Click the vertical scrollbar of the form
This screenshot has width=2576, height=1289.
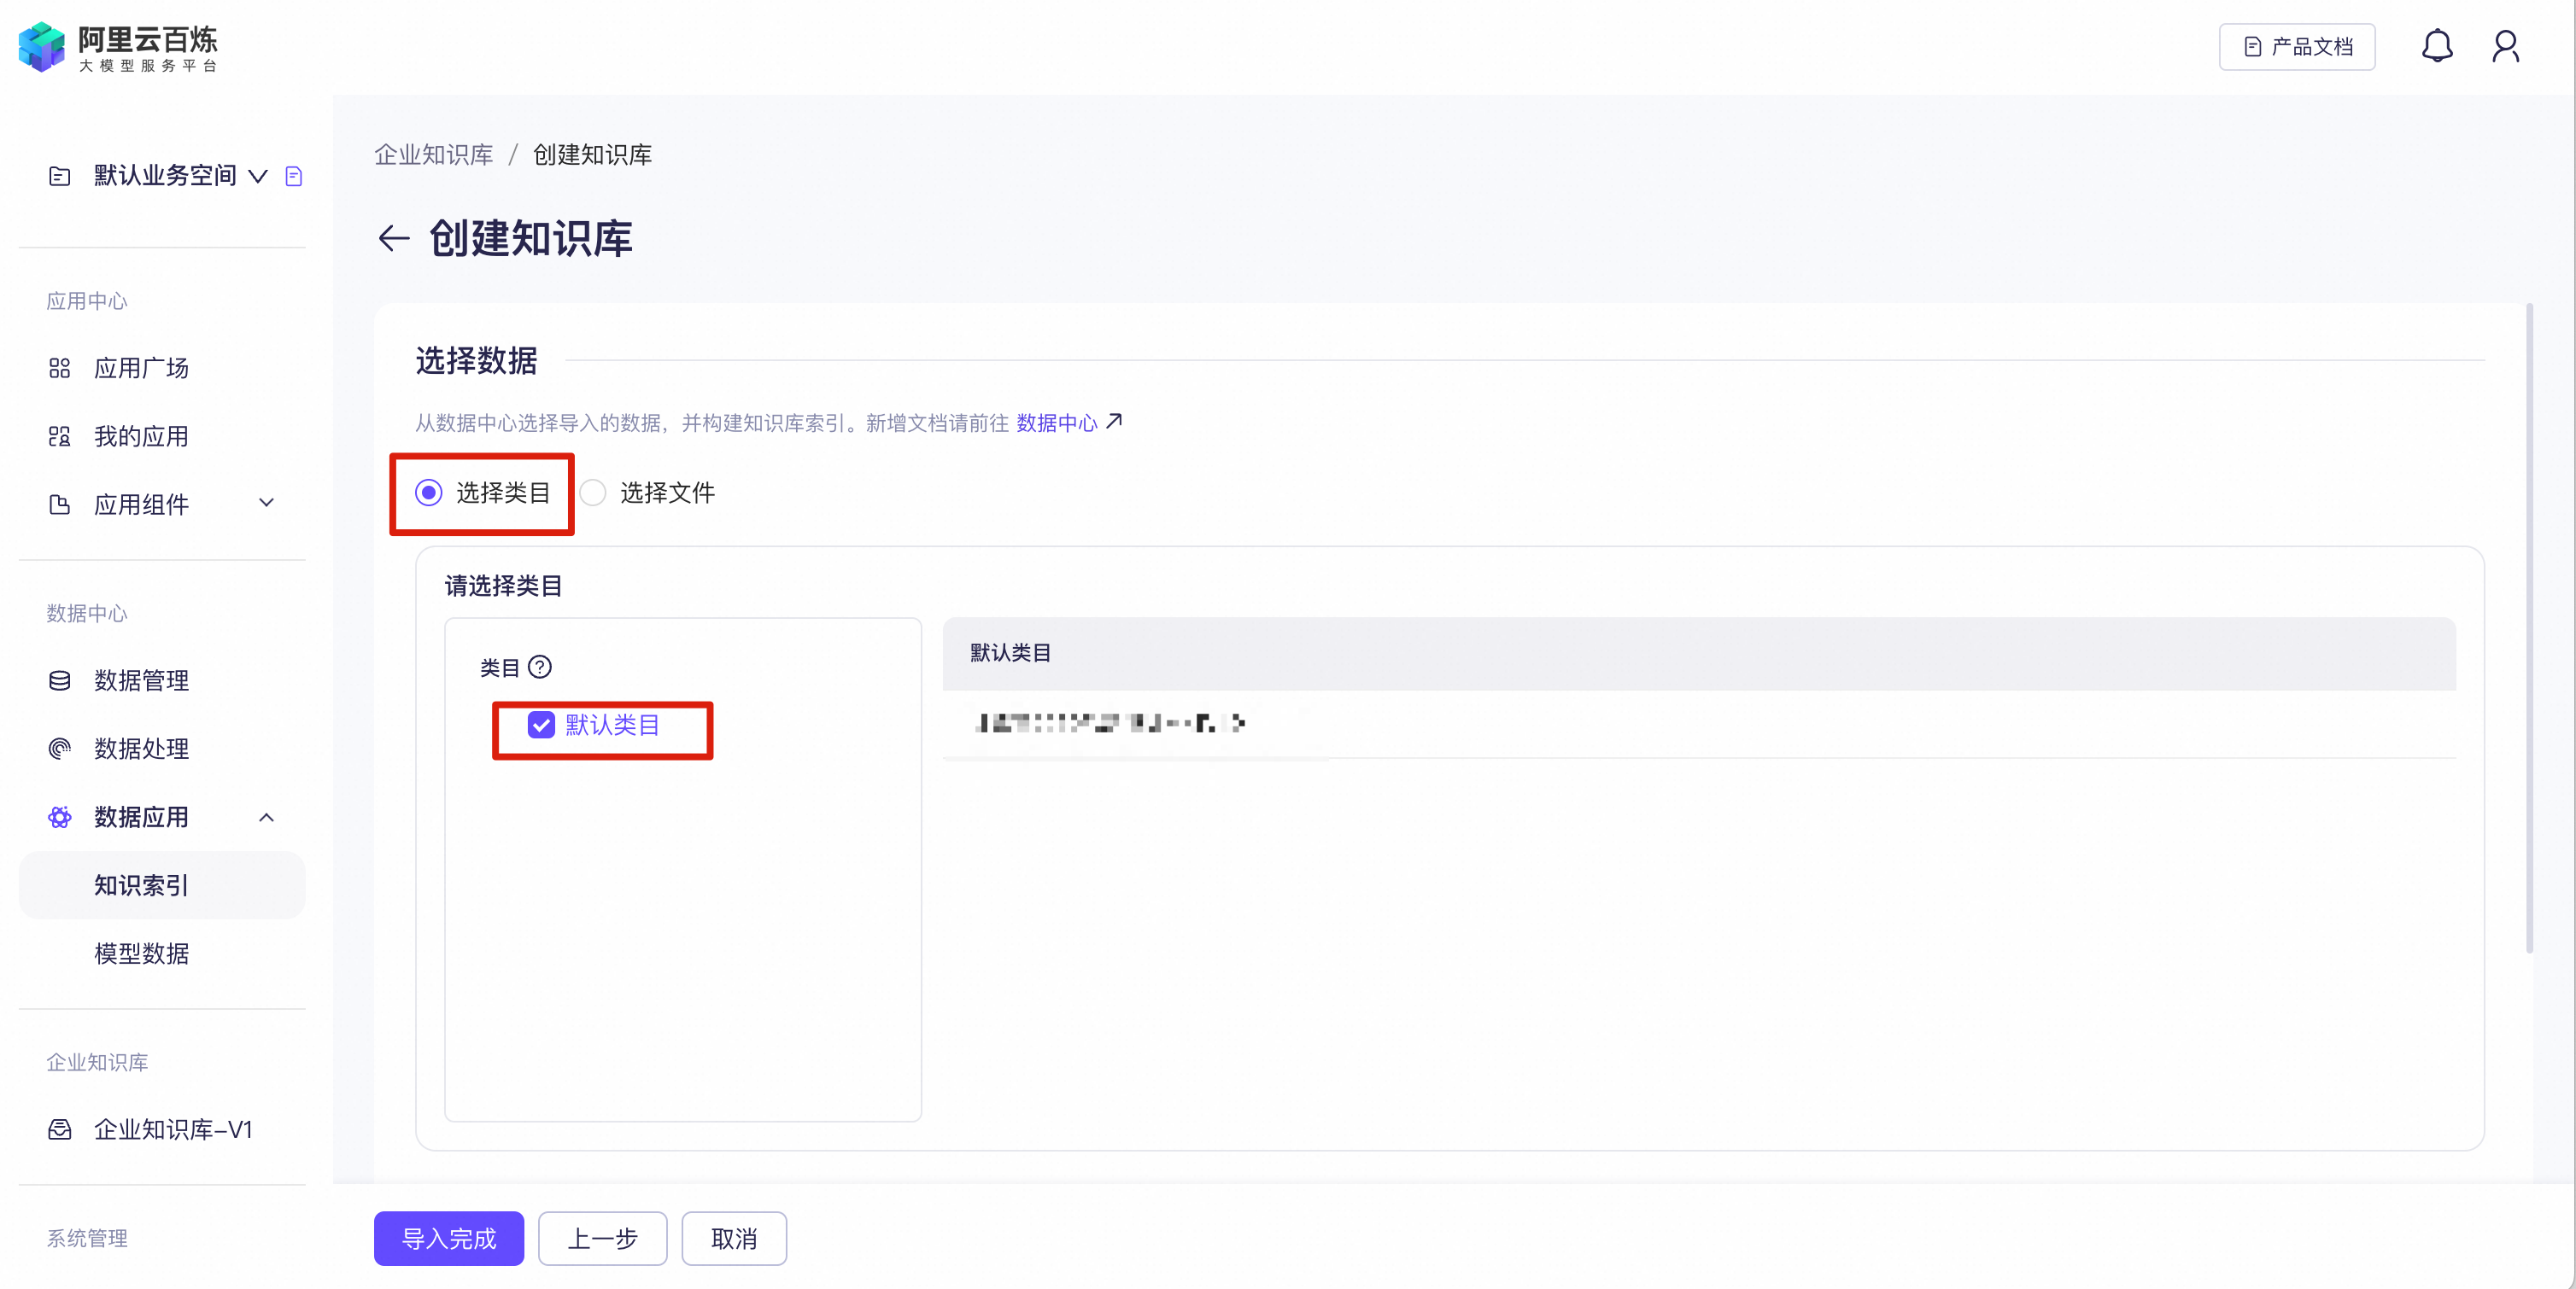(2529, 629)
